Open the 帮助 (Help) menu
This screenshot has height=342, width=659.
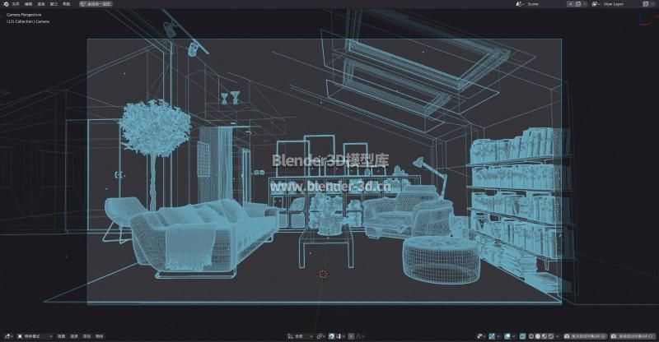tap(67, 4)
